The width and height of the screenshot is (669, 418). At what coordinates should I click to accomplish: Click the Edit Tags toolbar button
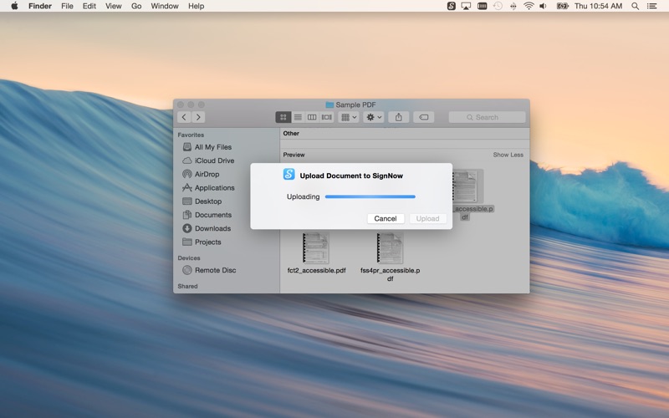[x=424, y=117]
